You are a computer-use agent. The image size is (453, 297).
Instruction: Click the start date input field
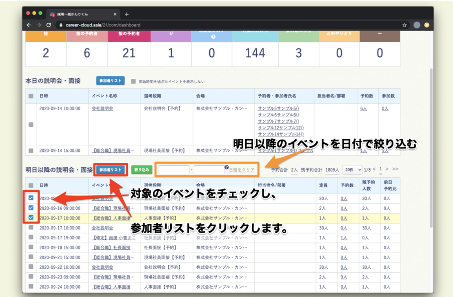pos(174,170)
